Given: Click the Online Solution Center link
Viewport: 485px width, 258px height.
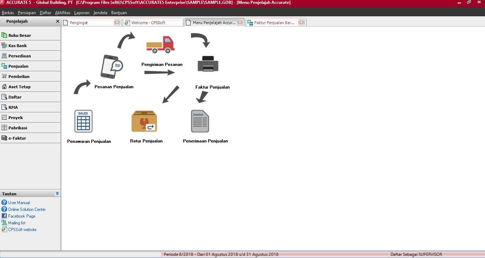Looking at the screenshot, I should (x=27, y=209).
